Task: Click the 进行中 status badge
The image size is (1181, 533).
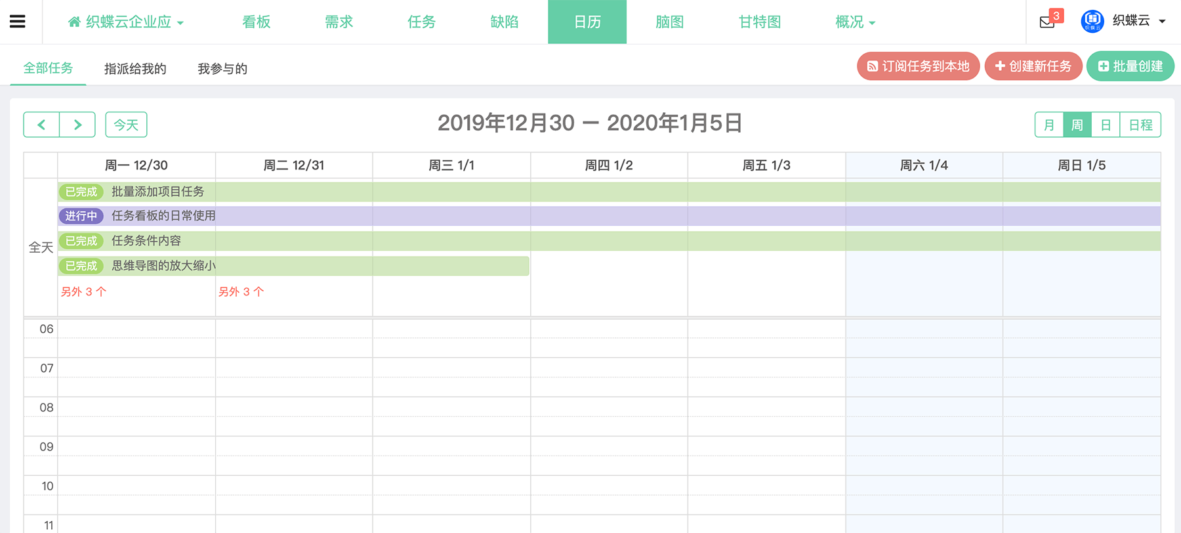Action: (x=81, y=216)
